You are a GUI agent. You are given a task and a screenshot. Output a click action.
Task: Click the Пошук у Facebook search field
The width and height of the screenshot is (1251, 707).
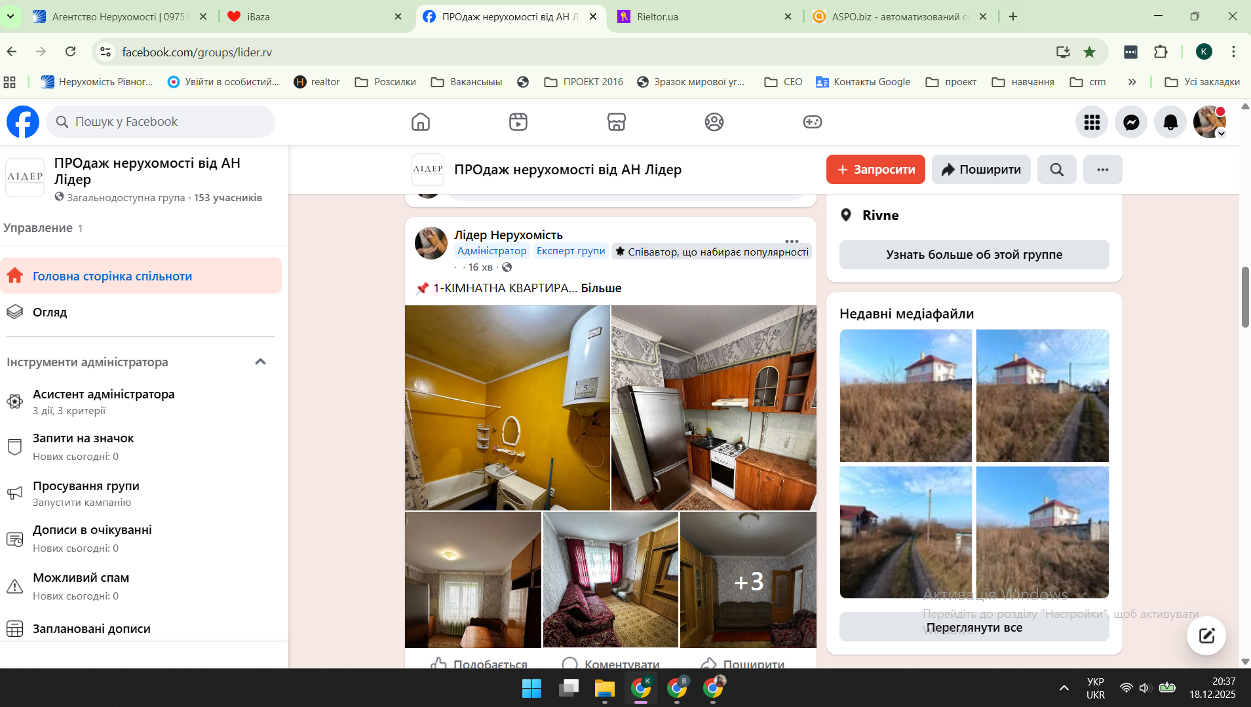(x=161, y=122)
